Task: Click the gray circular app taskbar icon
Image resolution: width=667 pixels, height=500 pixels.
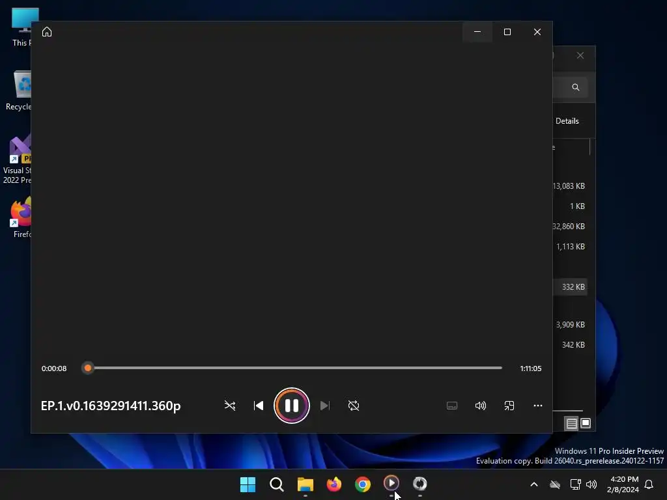Action: 420,484
